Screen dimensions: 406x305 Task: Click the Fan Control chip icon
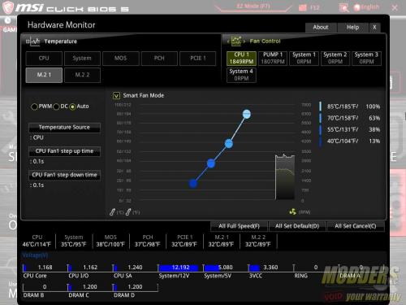(x=236, y=41)
